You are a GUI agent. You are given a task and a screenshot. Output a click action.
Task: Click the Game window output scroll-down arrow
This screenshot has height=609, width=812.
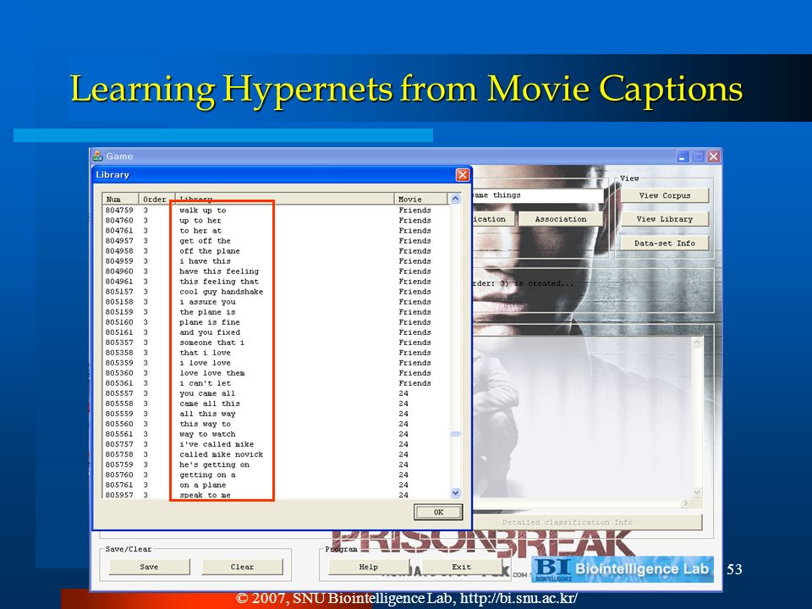[x=697, y=492]
